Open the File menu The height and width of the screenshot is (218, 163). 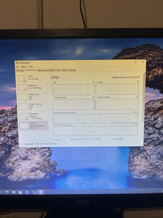click(17, 67)
